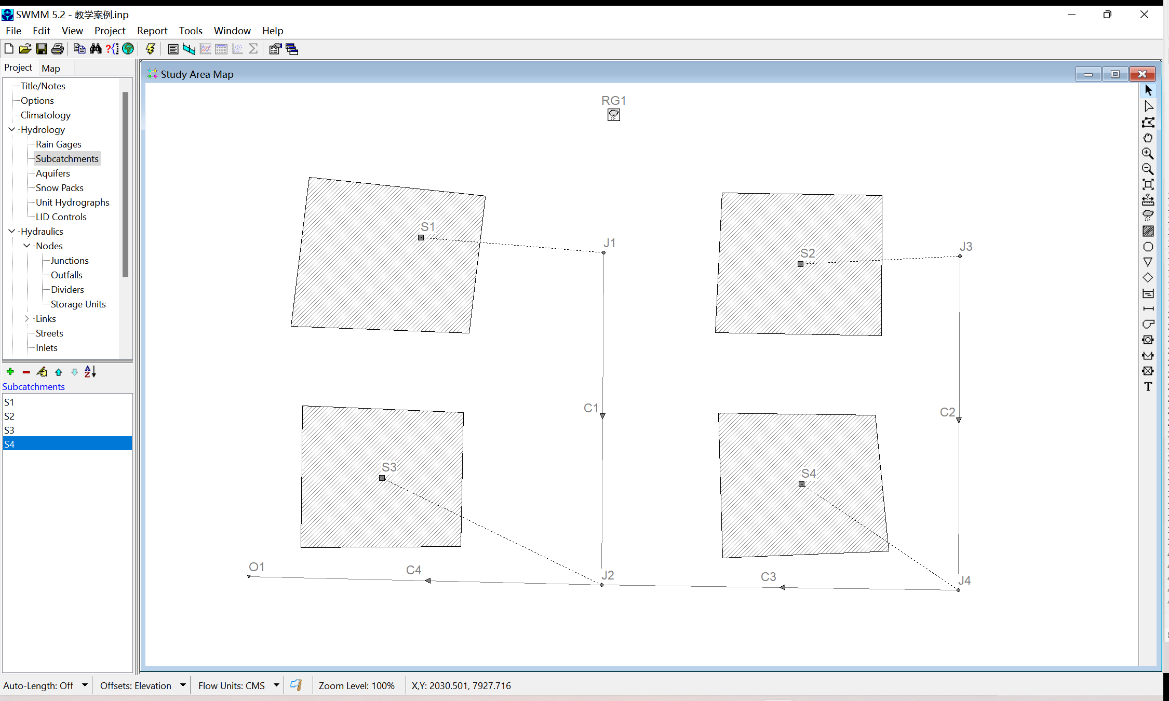
Task: Select the Add Junction circle tool
Action: [x=1148, y=247]
